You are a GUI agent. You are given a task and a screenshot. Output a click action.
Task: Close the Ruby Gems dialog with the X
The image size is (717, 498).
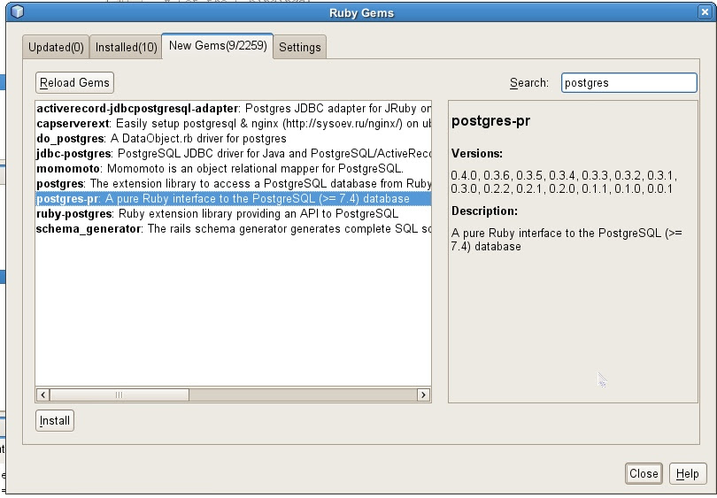[x=705, y=11]
